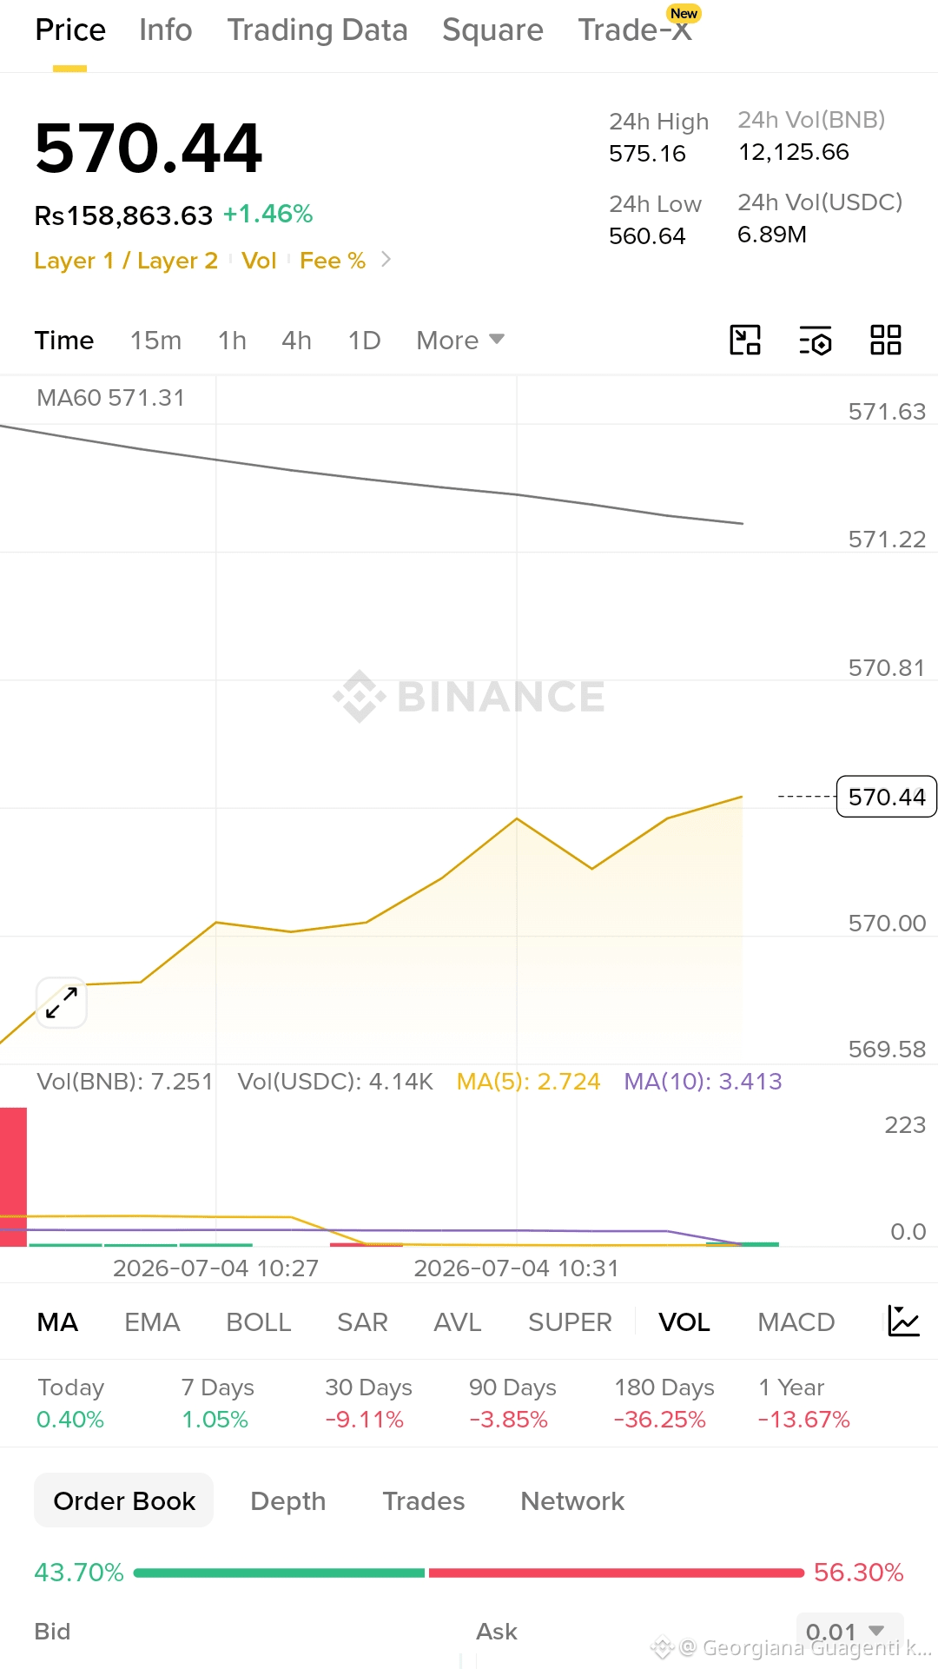Toggle the BOLL indicator
Viewport: 938px width, 1669px height.
[258, 1322]
